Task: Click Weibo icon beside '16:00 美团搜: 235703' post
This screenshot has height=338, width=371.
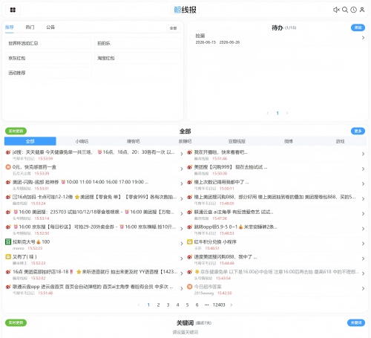Action: [8, 212]
